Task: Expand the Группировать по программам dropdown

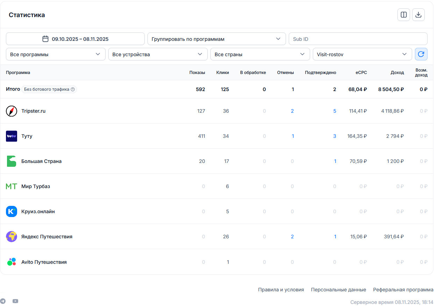Action: [216, 39]
